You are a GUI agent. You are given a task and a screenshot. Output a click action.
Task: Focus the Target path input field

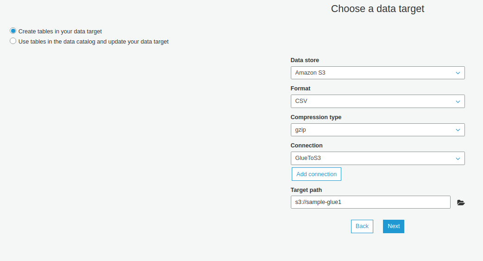coord(370,202)
